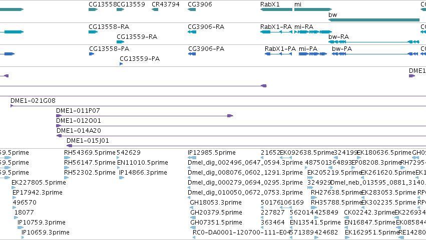
Task: Open the CG13559-RA transcript label
Action: point(137,37)
